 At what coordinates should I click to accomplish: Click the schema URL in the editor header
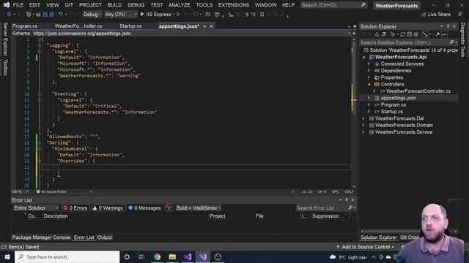[82, 34]
